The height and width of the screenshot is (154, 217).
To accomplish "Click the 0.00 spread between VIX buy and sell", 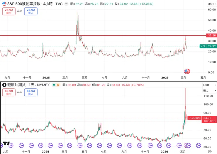I will (20, 11).
